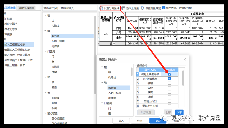Select 空心楼盖板 in the main tree
This screenshot has height=128, width=228.
(x=58, y=118)
